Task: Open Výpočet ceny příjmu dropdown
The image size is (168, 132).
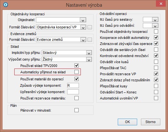Action: (89, 60)
